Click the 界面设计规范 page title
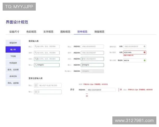159x127 pixels. 17,22
